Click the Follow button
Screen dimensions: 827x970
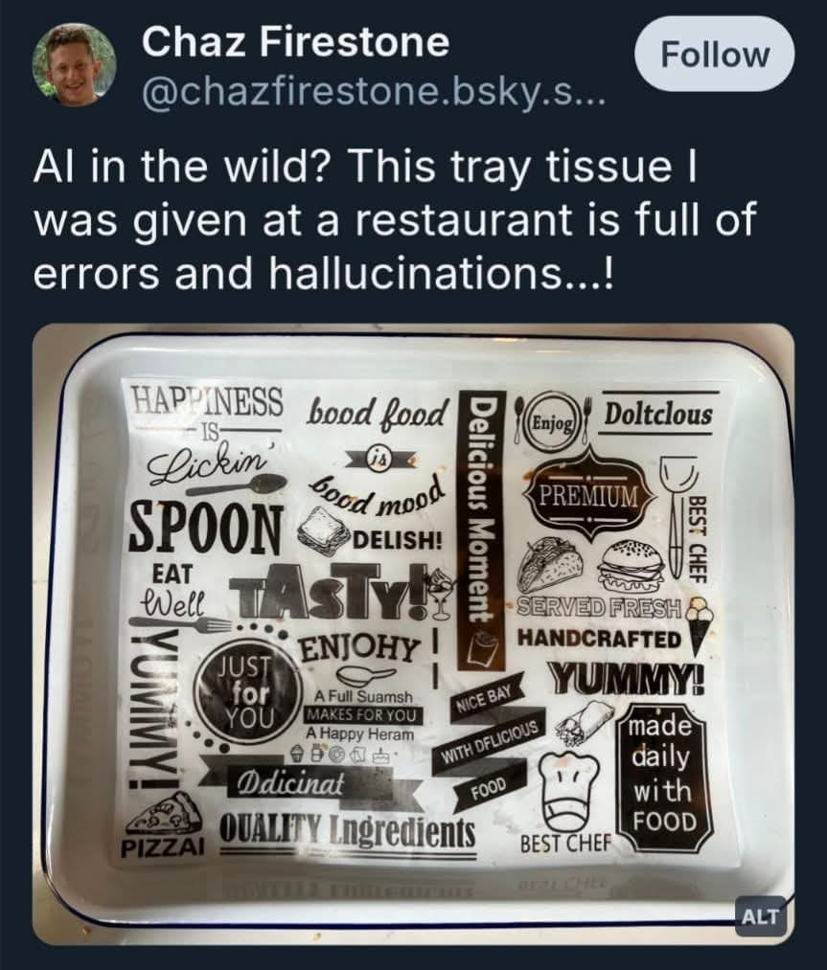point(716,55)
